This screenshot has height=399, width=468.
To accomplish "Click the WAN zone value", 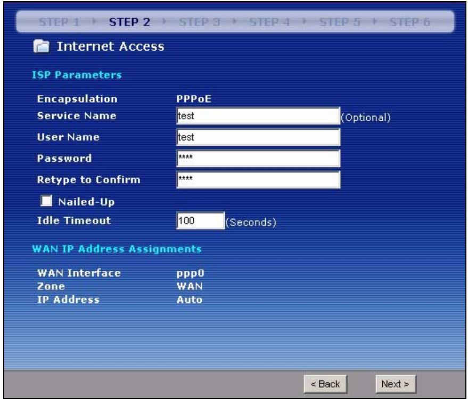I will pyautogui.click(x=190, y=286).
